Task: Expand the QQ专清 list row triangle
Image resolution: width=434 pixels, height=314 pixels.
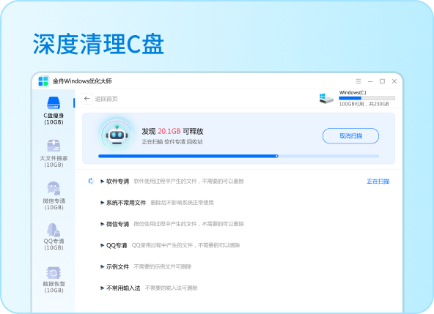Action: point(102,245)
